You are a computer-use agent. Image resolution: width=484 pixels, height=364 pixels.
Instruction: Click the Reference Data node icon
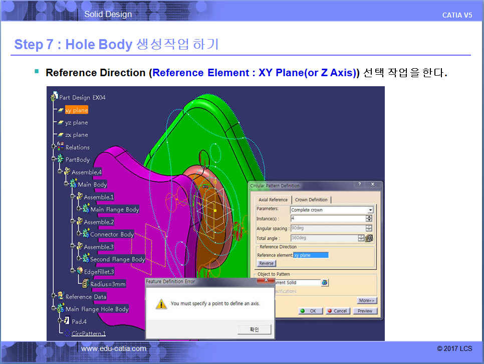[x=61, y=296]
